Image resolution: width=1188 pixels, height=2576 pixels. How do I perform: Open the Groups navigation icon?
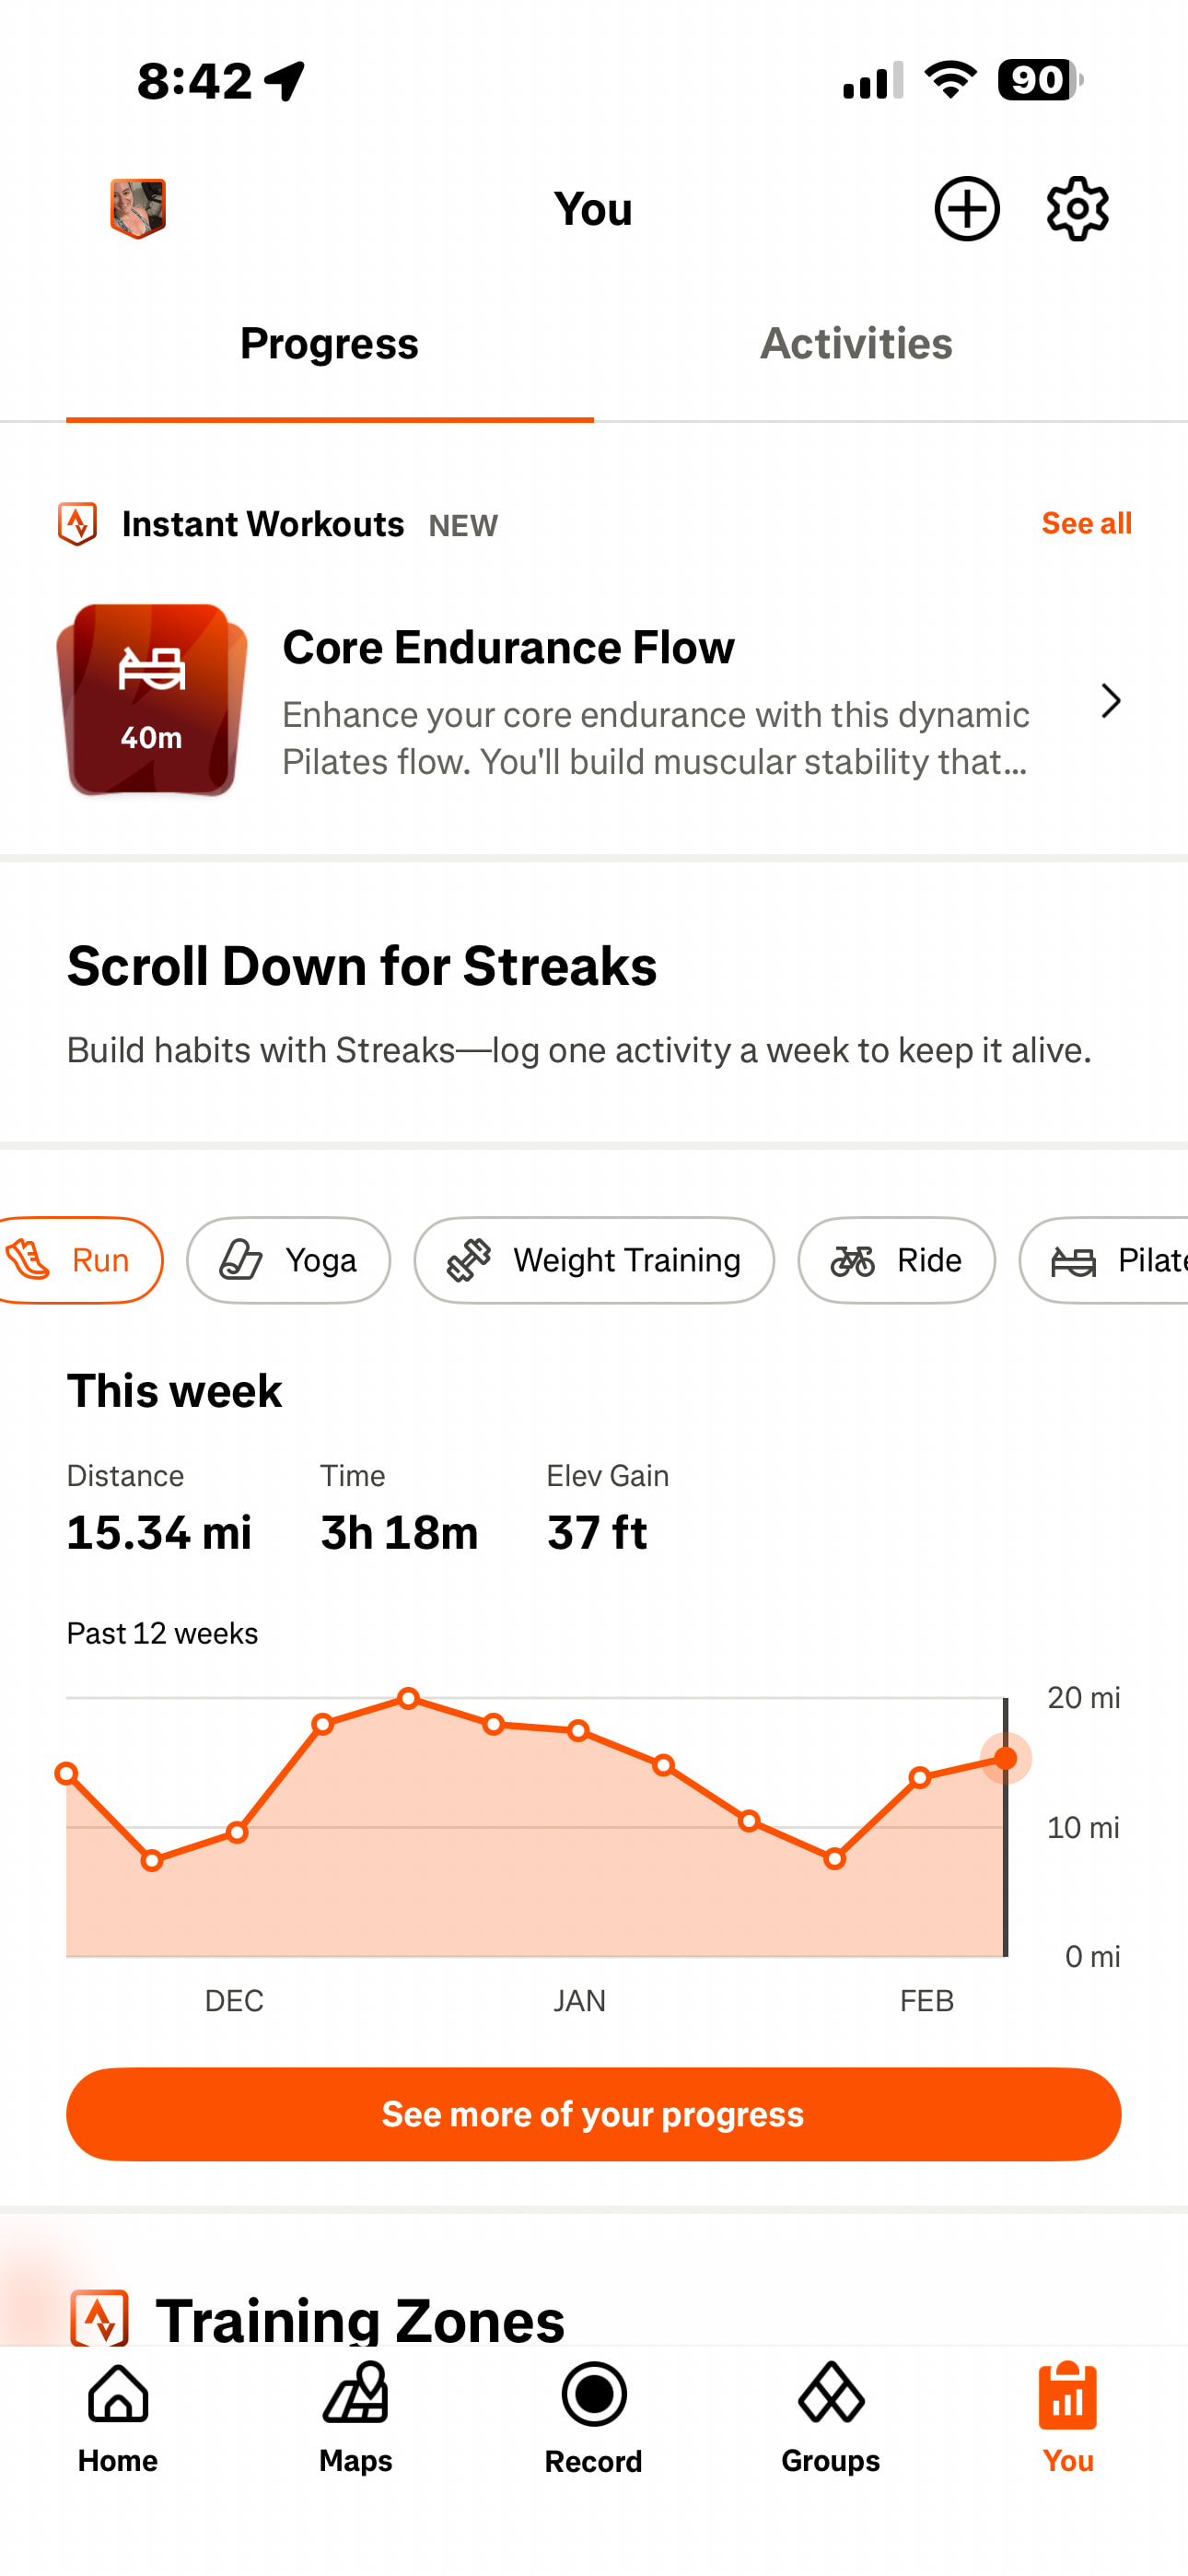(830, 2417)
